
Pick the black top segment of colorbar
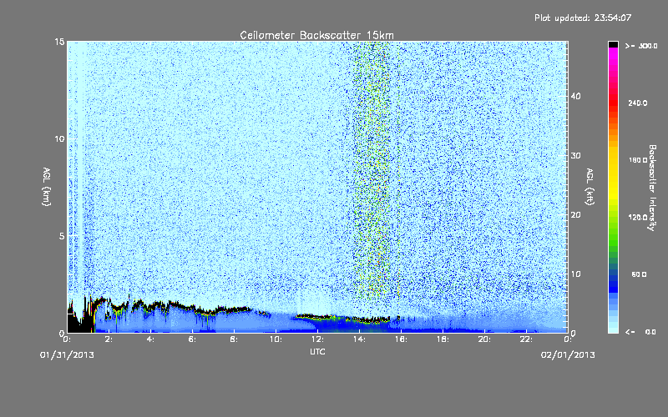[613, 44]
